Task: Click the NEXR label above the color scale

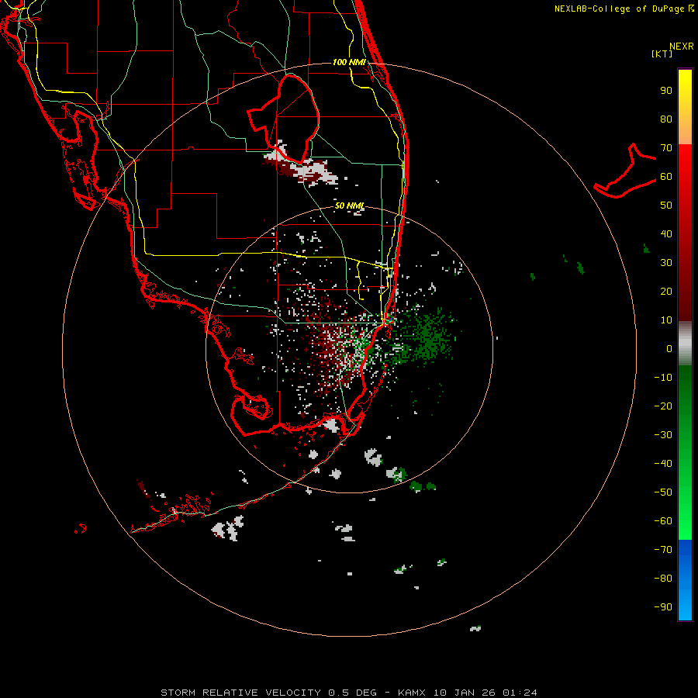Action: pyautogui.click(x=681, y=47)
